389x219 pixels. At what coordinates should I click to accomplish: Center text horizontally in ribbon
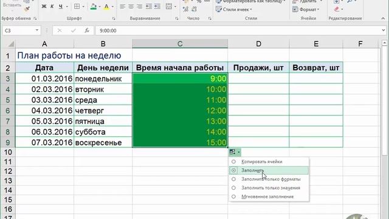[x=131, y=7]
